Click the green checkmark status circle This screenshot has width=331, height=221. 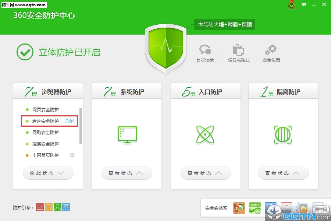point(25,52)
